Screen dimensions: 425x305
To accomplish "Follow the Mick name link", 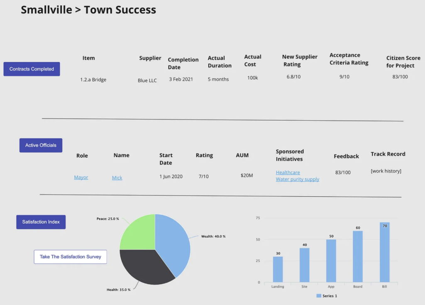I will [x=117, y=178].
